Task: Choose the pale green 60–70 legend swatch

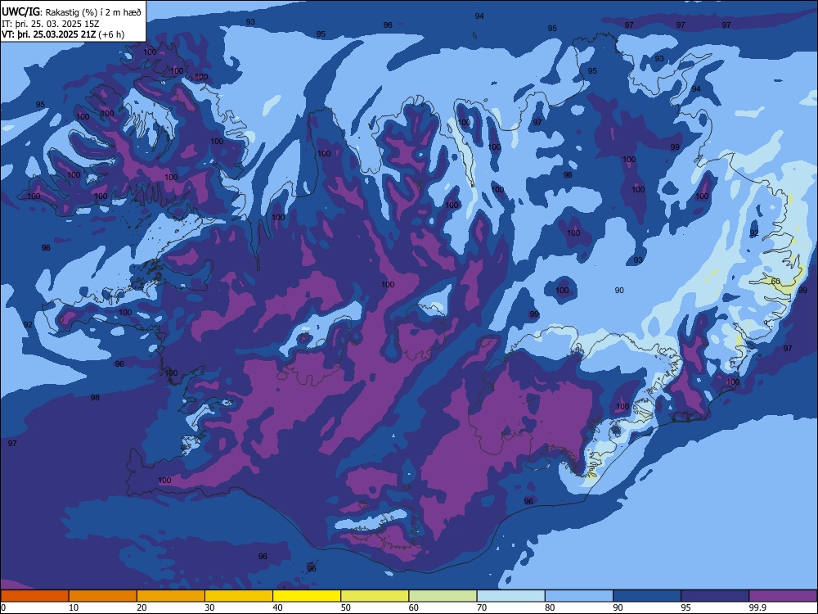Action: pos(443,596)
